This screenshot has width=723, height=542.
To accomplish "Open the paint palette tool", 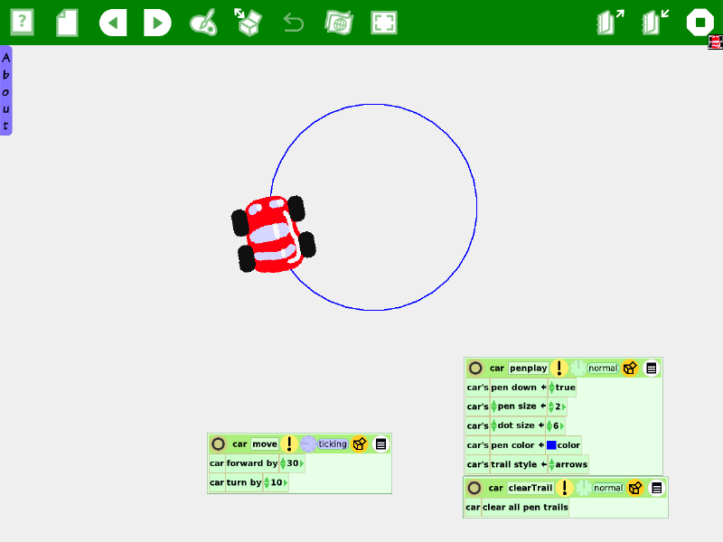I will pos(203,23).
